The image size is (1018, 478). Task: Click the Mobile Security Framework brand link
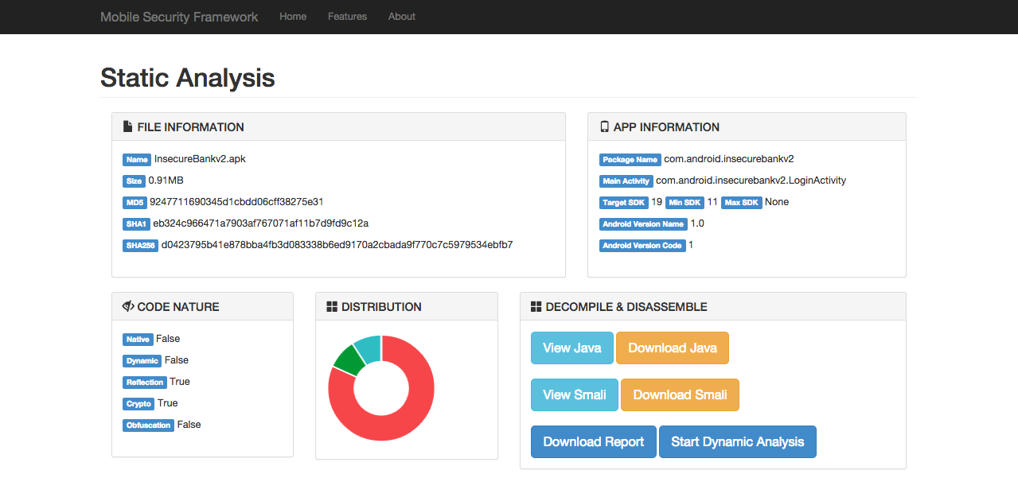pos(179,17)
